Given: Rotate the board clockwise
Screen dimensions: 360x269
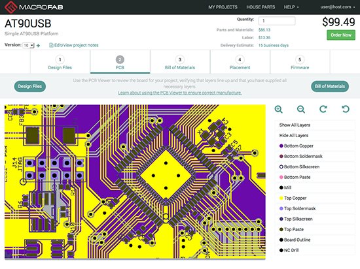Looking at the screenshot, I should coord(323,109).
